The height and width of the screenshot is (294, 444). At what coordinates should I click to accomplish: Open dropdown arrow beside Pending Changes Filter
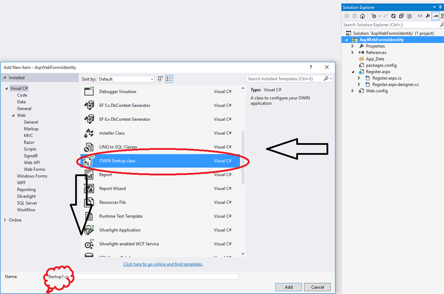[x=379, y=16]
